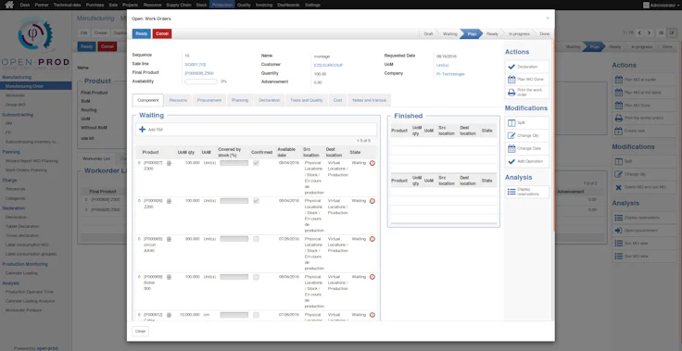Image resolution: width=682 pixels, height=351 pixels.
Task: Open the Supply Chain top menu
Action: coord(178,5)
